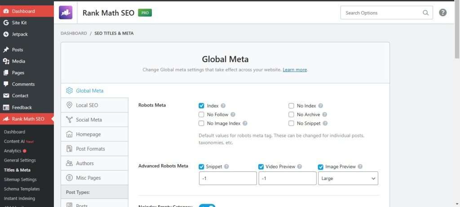Click help icon next to Image Preview
Screen dimensions: 460x207
point(360,166)
